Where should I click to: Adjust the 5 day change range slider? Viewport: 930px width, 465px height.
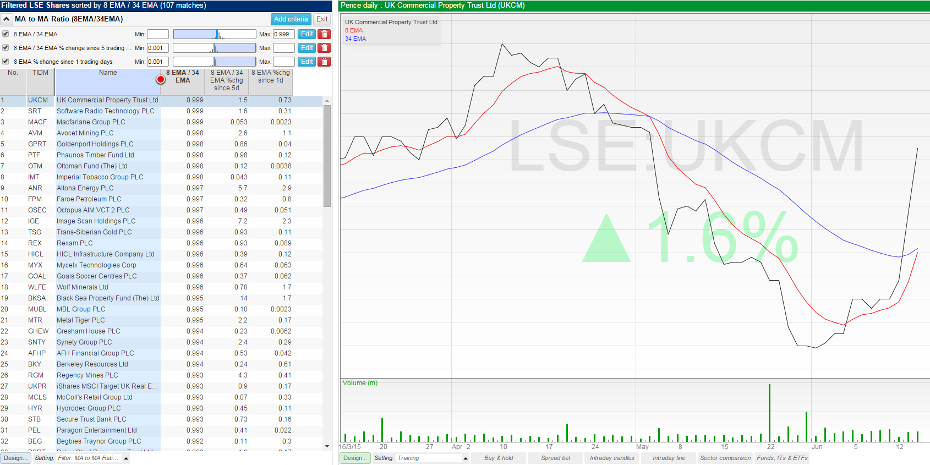point(215,48)
